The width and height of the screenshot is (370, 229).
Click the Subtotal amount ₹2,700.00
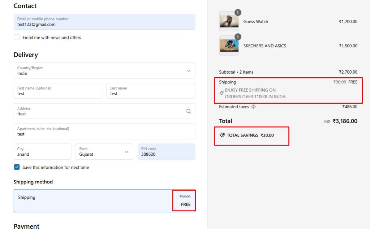pos(348,72)
